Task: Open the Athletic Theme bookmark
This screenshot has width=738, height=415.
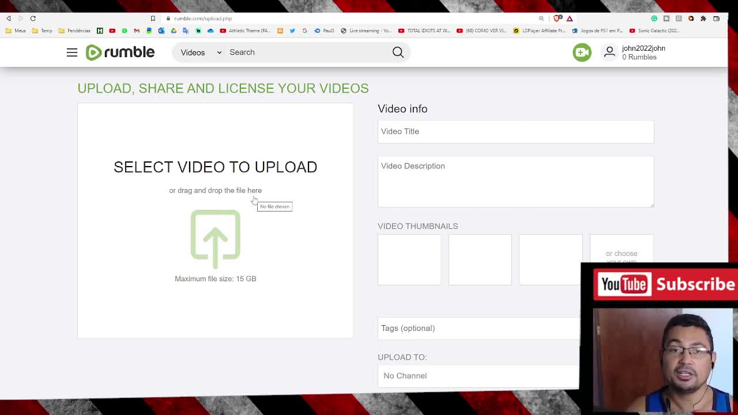Action: coord(245,31)
